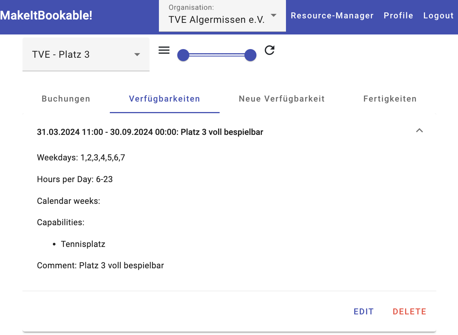Click the right handle of the range slider
The image size is (458, 335).
click(250, 55)
